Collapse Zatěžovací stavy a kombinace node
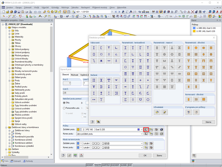 click(x=6, y=127)
